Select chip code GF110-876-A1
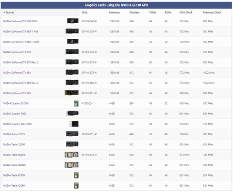Screen dimensions: 233x192 (x=89, y=155)
